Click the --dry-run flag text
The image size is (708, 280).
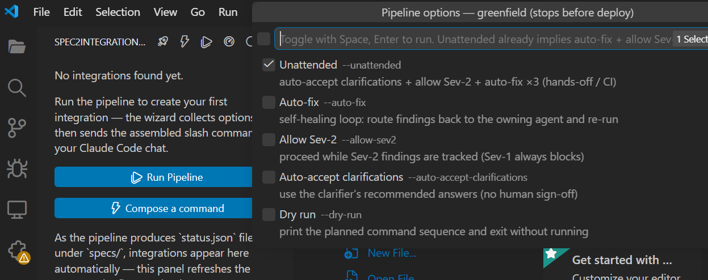(x=341, y=215)
